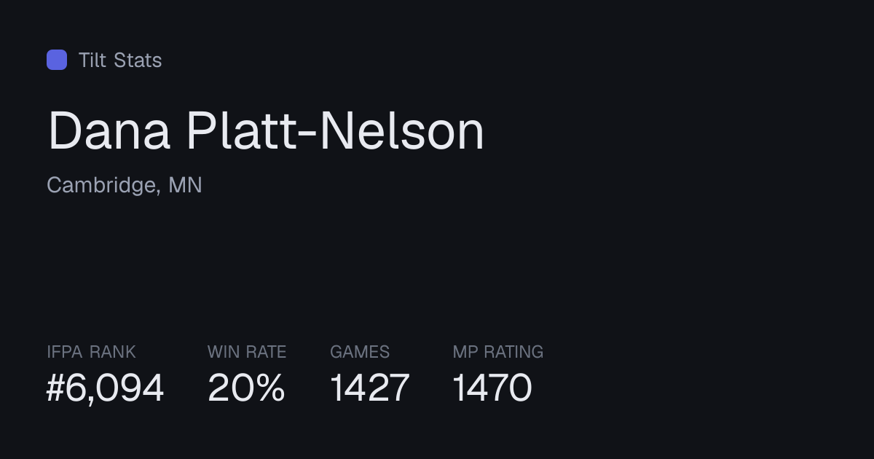
Task: Click the Tilt Stats brand text
Action: (x=120, y=60)
